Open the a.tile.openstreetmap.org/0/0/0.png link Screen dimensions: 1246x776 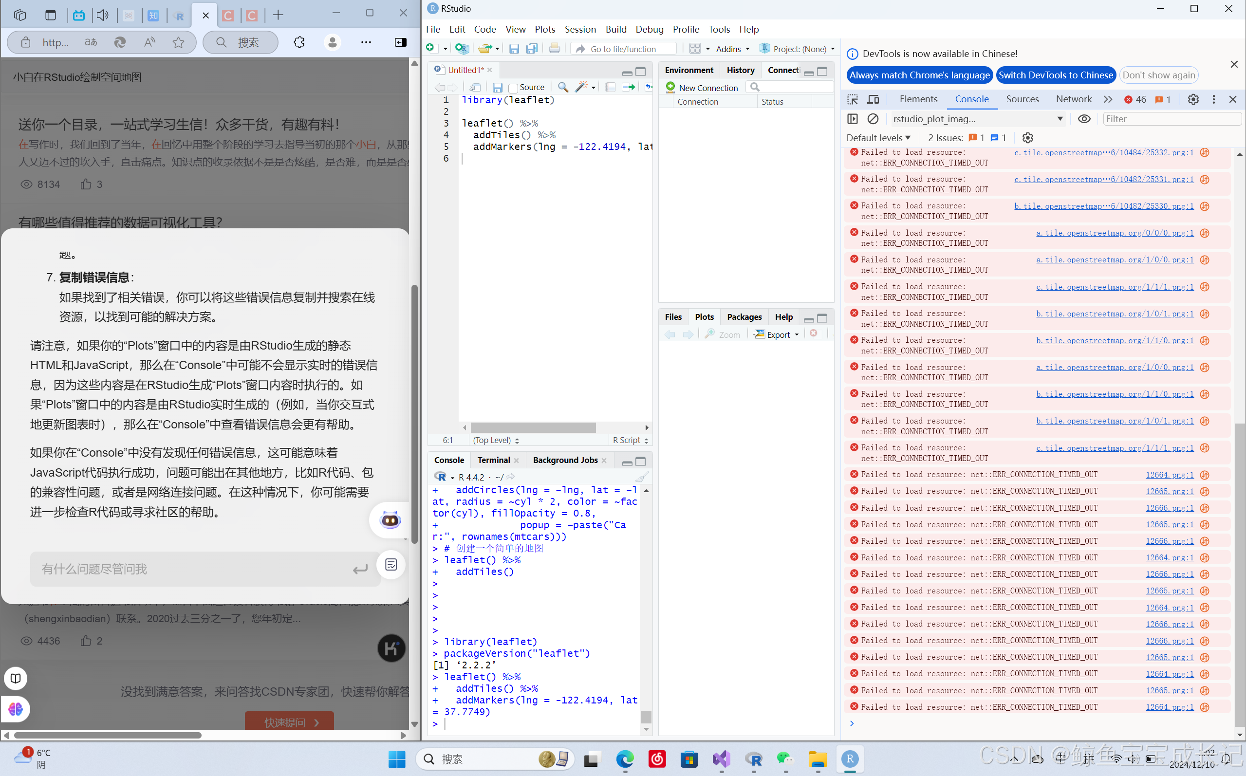click(1115, 233)
